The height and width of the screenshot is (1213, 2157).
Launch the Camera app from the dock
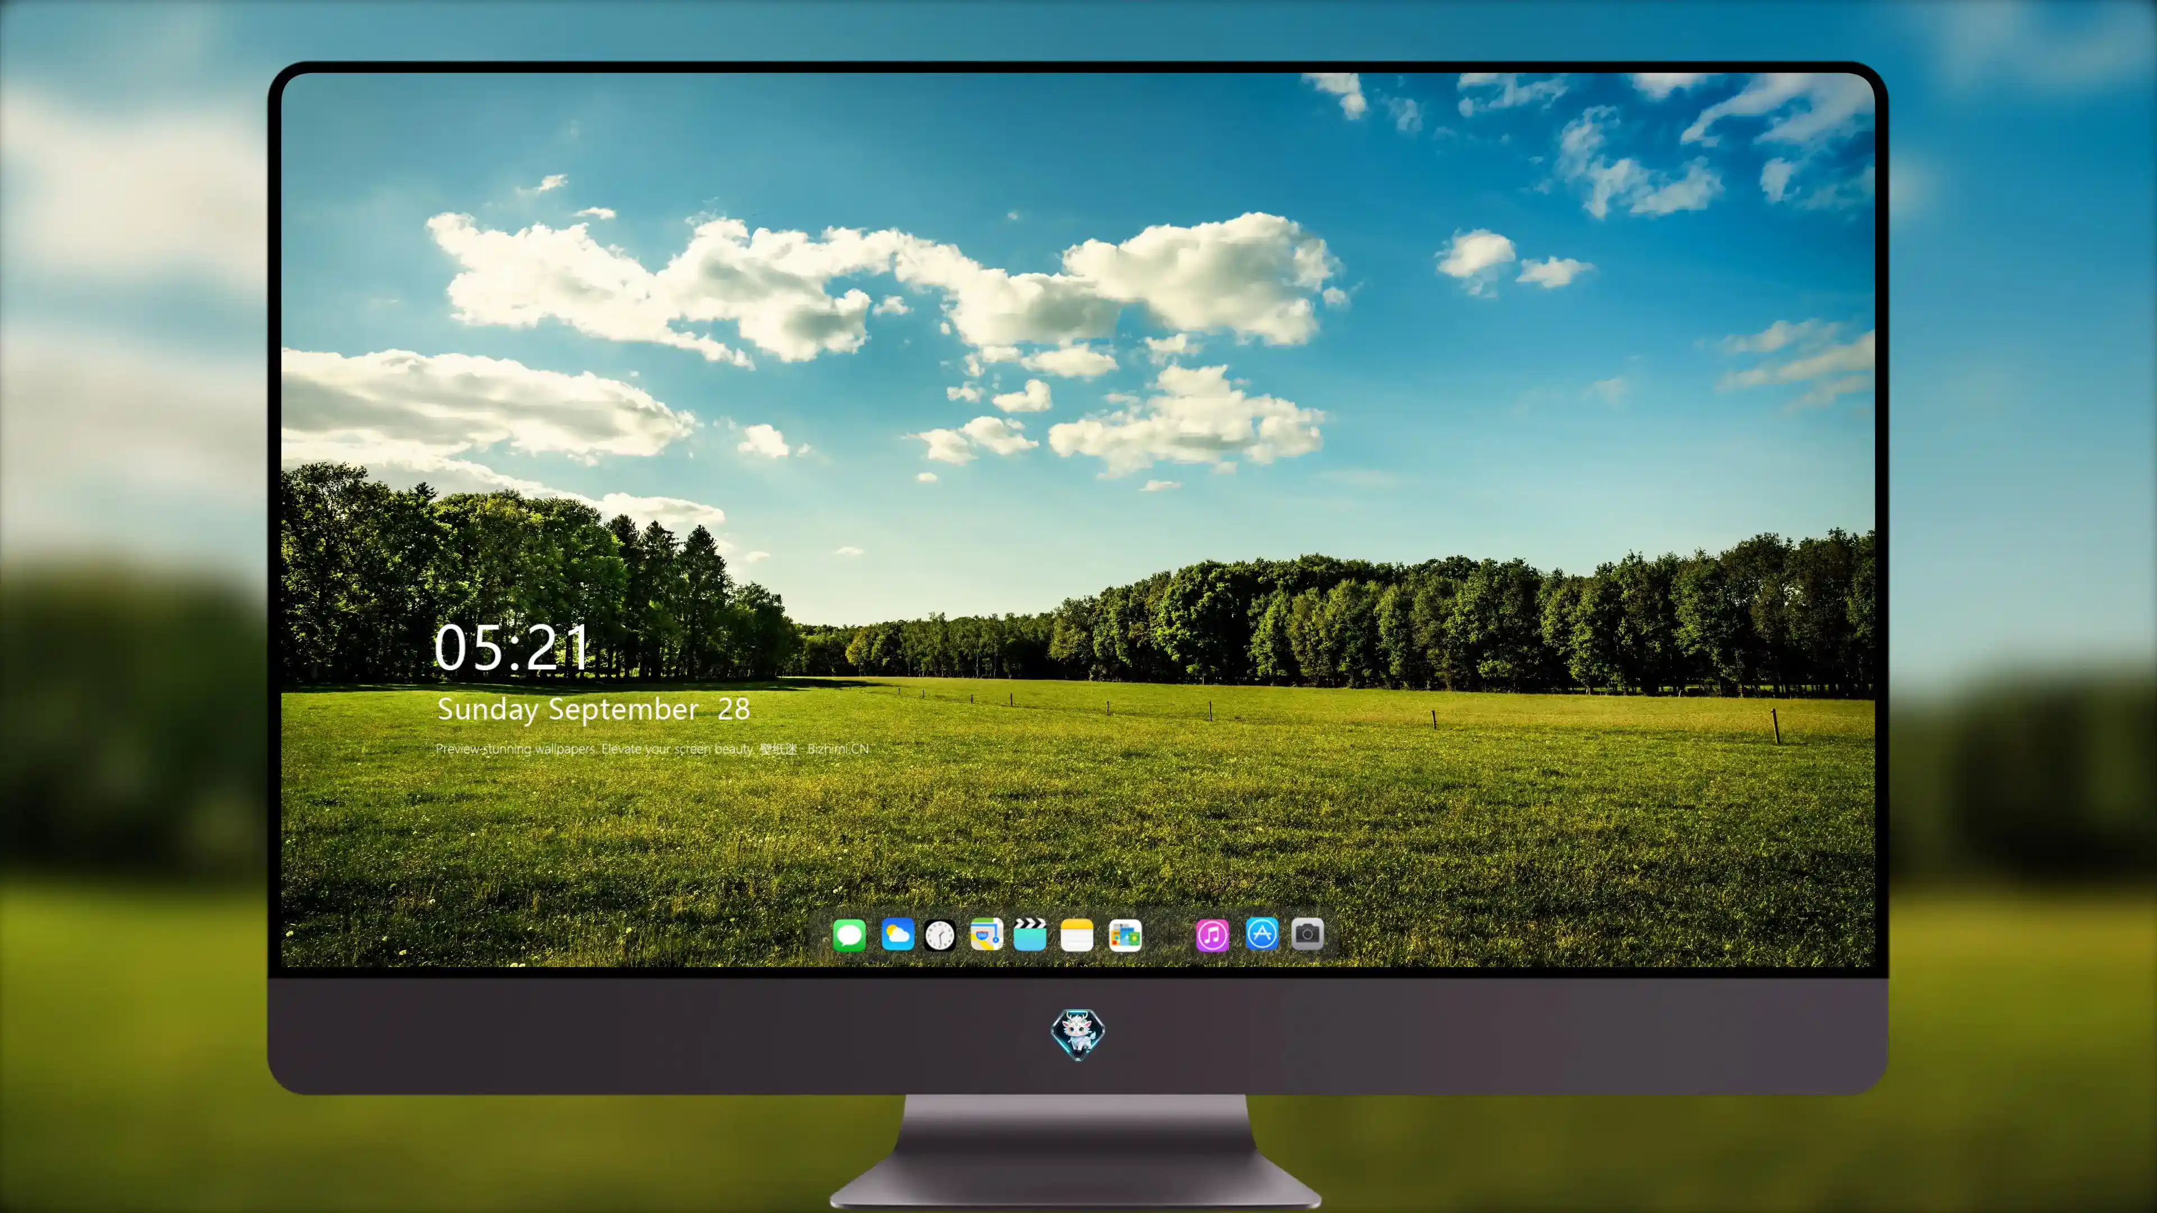pyautogui.click(x=1307, y=933)
